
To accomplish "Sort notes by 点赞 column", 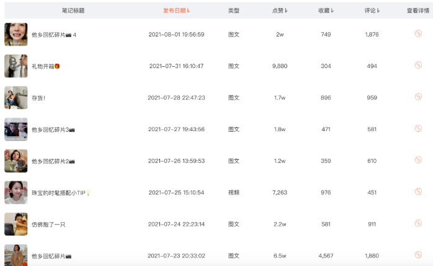I will coord(280,11).
